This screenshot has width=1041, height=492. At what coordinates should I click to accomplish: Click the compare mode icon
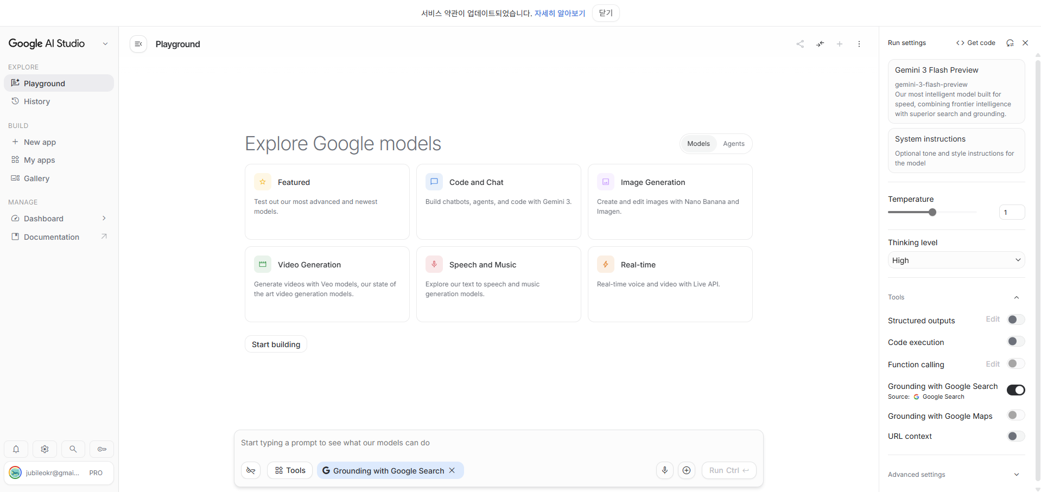coord(820,44)
